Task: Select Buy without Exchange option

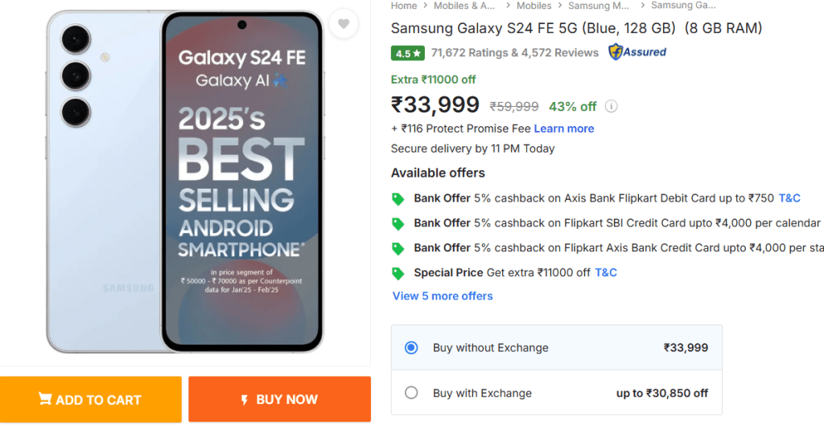Action: pyautogui.click(x=411, y=348)
